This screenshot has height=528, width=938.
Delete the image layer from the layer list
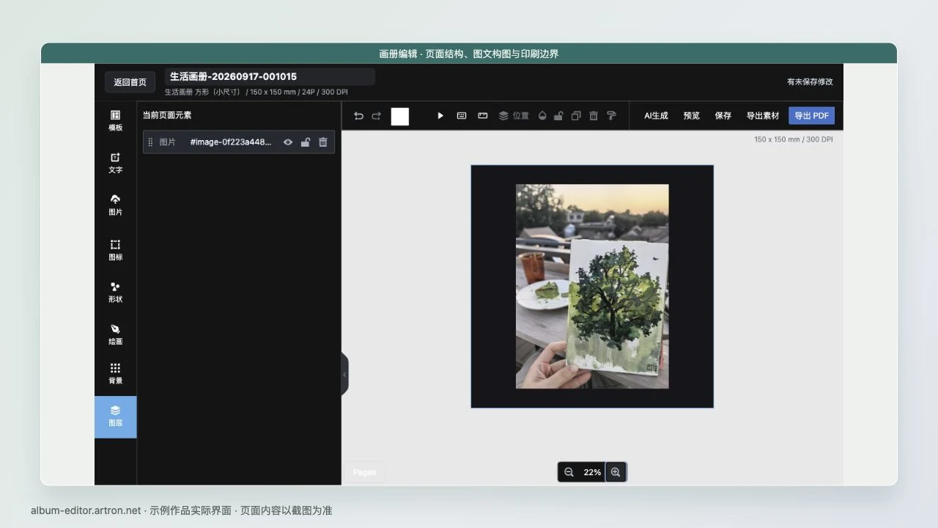323,142
